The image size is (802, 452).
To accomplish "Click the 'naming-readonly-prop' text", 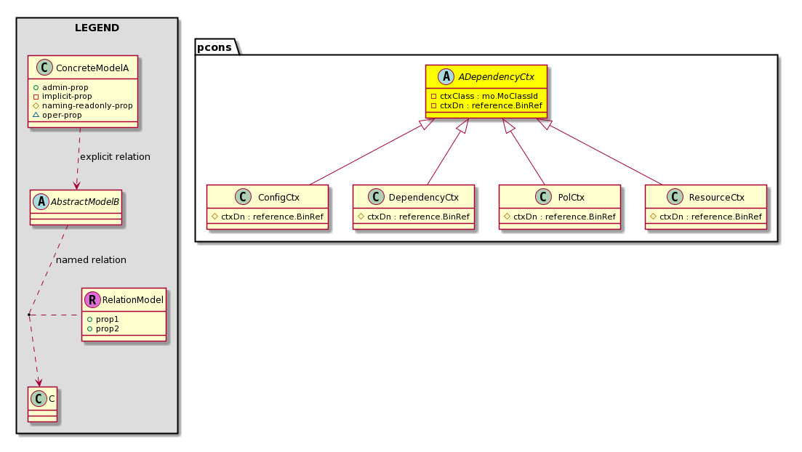I will 87,106.
